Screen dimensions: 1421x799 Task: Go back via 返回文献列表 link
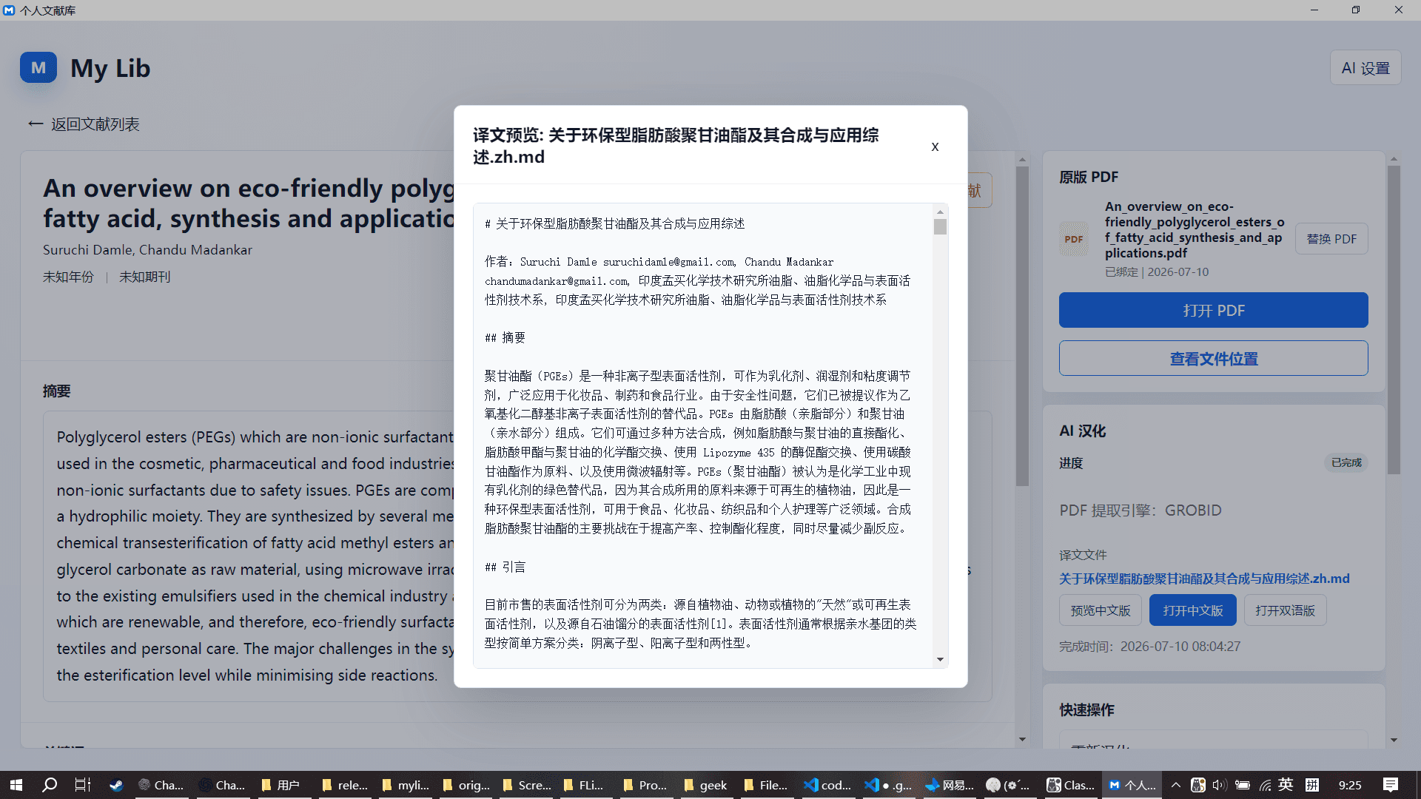(84, 124)
